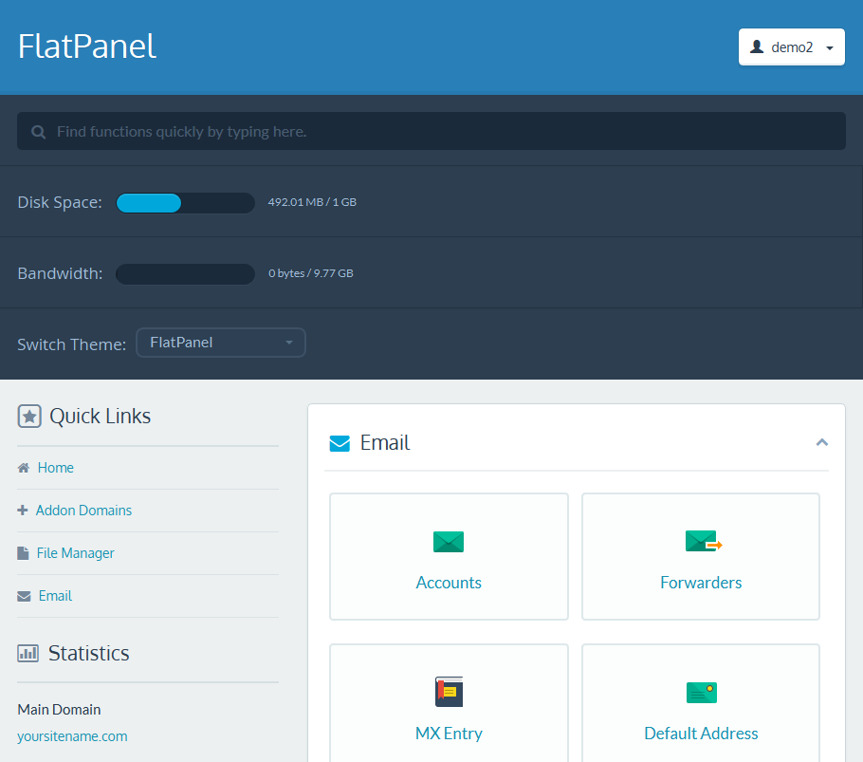Click the plus icon beside Addon Domains
The width and height of the screenshot is (863, 762).
23,511
